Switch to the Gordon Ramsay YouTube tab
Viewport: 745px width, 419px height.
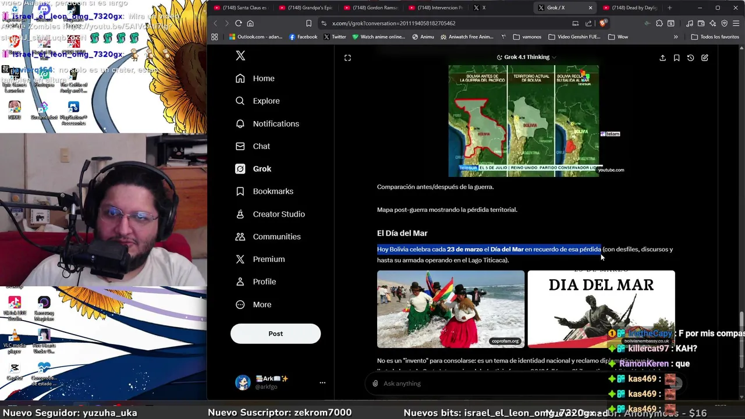(370, 8)
